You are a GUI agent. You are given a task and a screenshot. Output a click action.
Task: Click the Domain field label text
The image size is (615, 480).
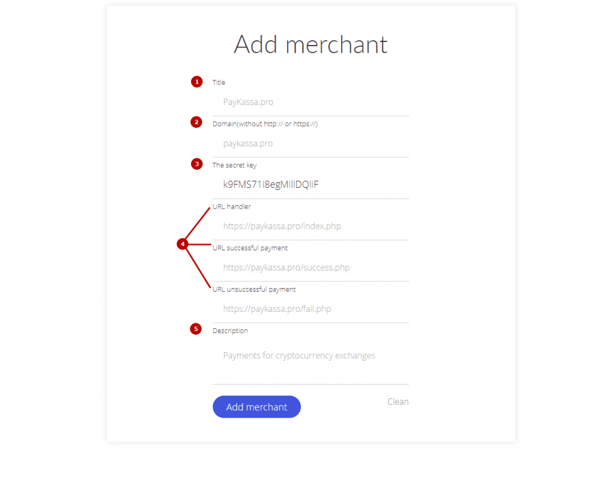(265, 124)
